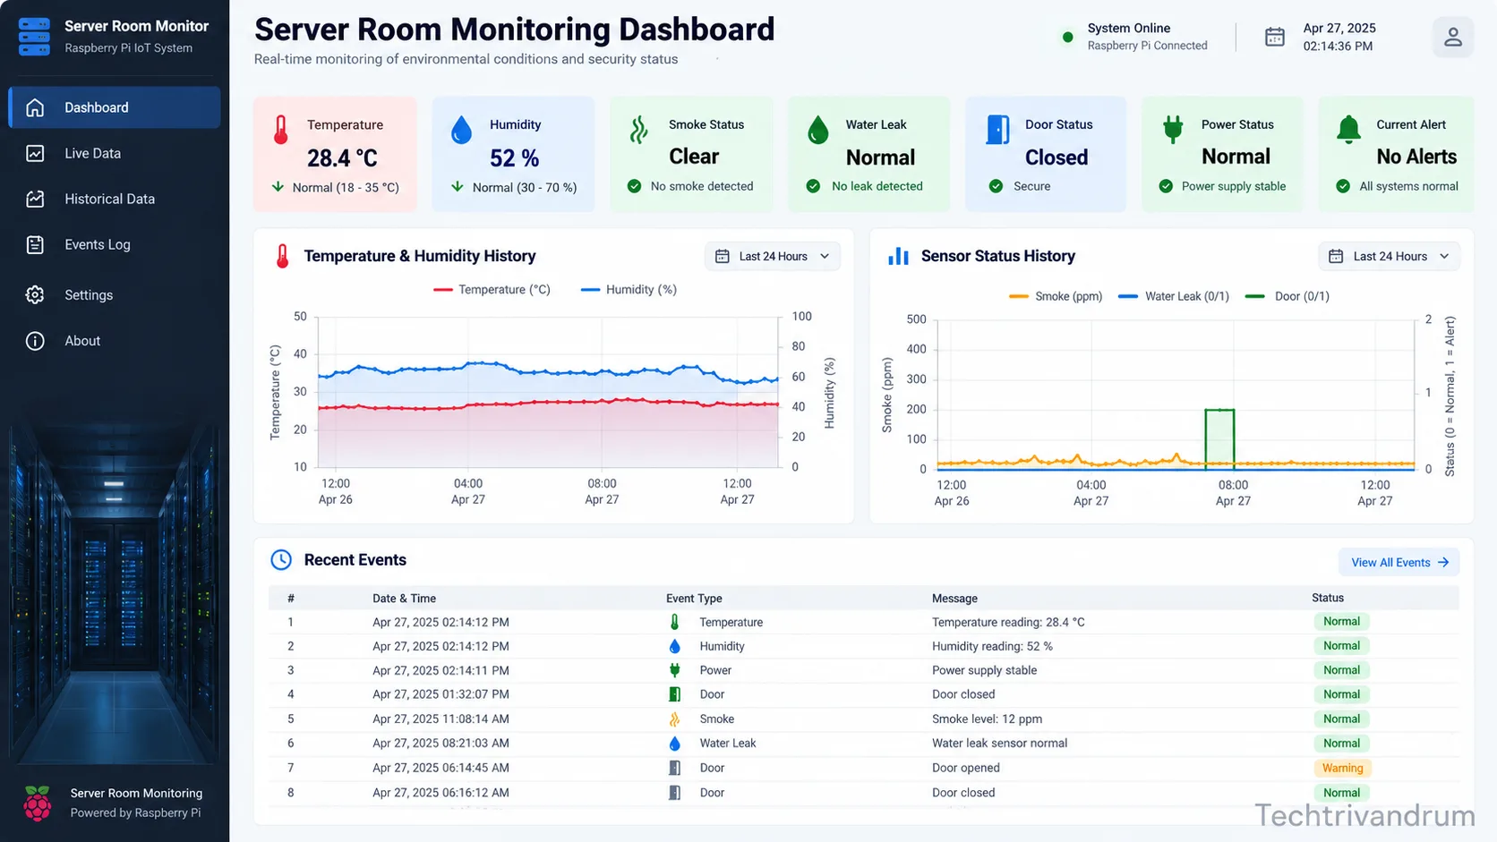The width and height of the screenshot is (1497, 842).
Task: Click the green droplet icon in Water Leak card
Action: [x=817, y=130]
